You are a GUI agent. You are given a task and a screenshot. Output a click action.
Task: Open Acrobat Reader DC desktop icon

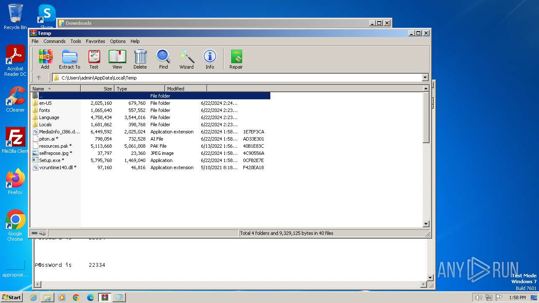coord(15,61)
